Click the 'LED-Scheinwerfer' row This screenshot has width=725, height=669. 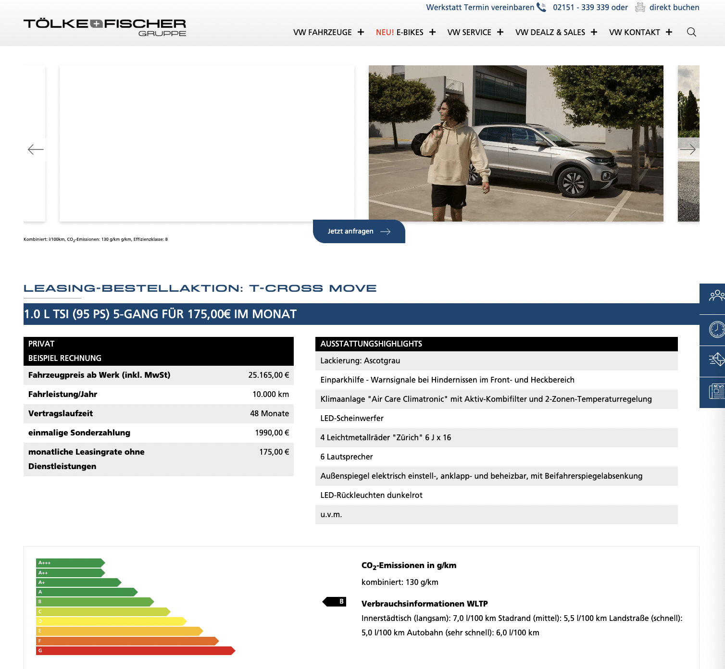click(497, 419)
